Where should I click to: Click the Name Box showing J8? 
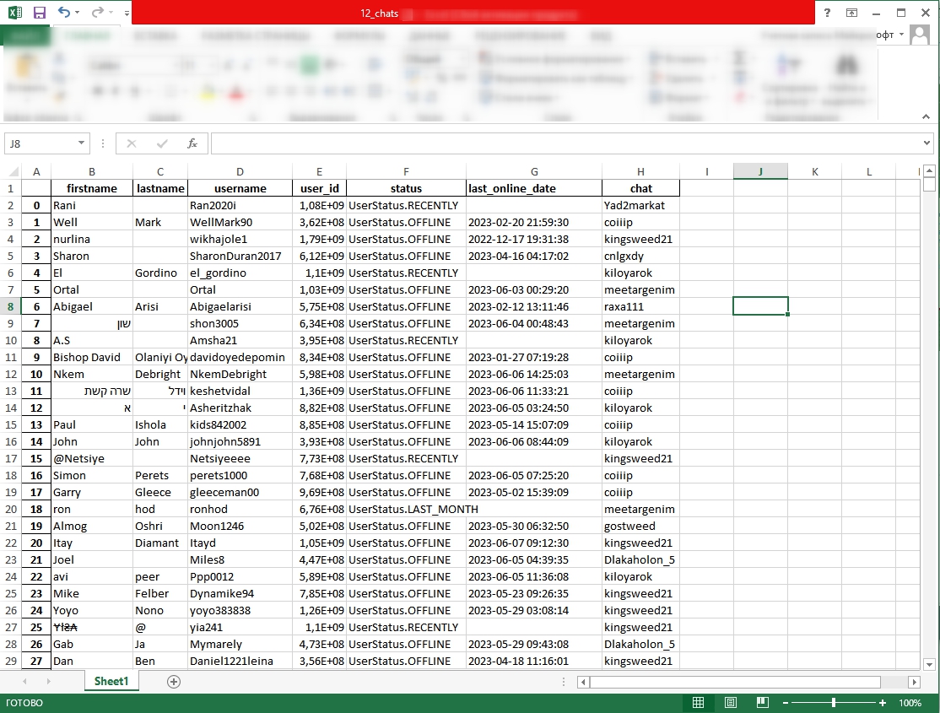pyautogui.click(x=41, y=143)
